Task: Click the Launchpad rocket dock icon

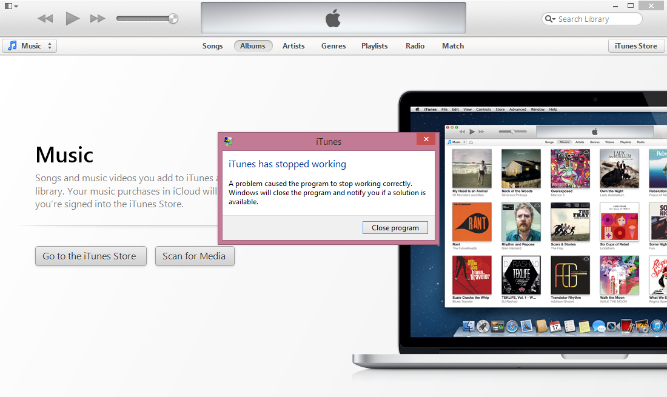Action: tap(483, 327)
